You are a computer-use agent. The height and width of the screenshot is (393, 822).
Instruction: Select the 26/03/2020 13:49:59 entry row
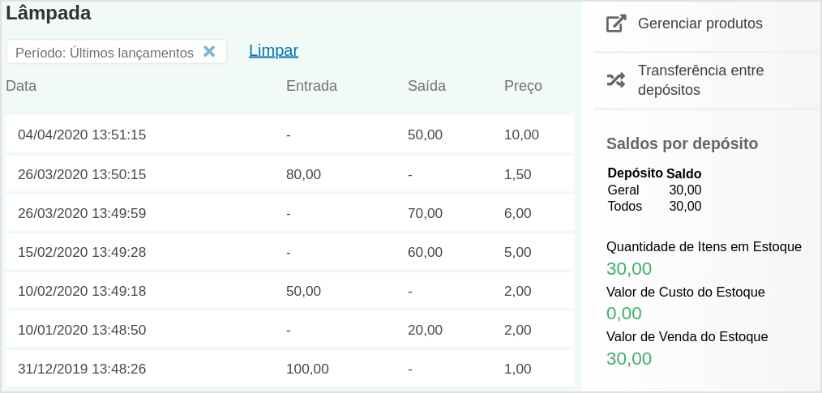(x=289, y=213)
